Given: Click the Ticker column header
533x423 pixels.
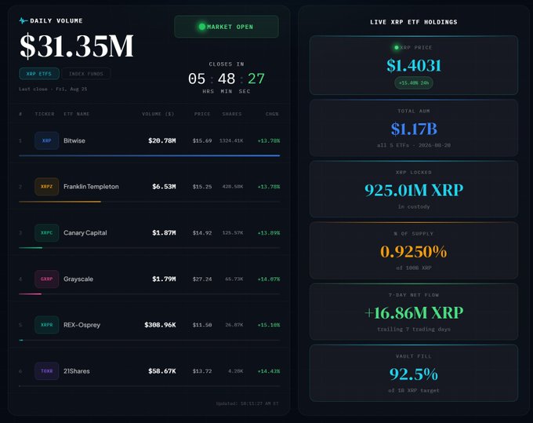Looking at the screenshot, I should [x=45, y=114].
